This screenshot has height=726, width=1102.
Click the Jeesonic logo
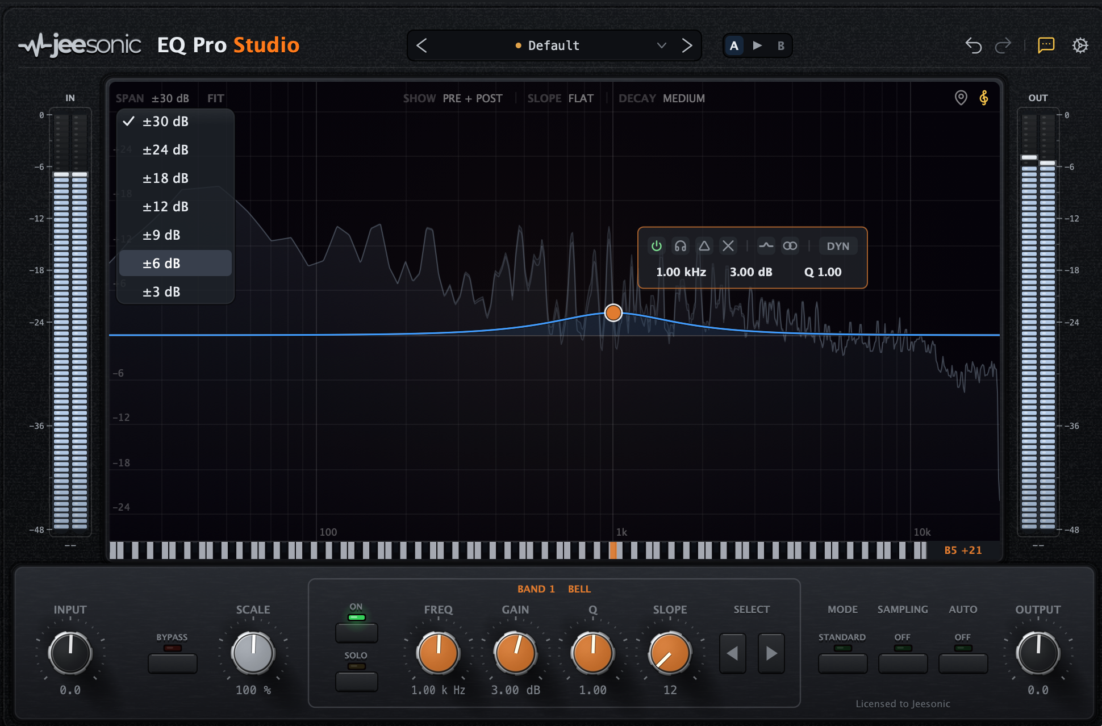click(x=80, y=45)
